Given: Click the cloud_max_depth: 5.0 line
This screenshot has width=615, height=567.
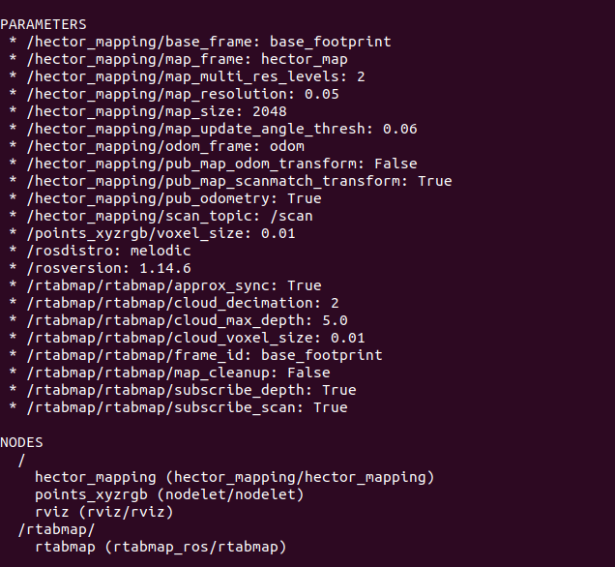Looking at the screenshot, I should 187,320.
